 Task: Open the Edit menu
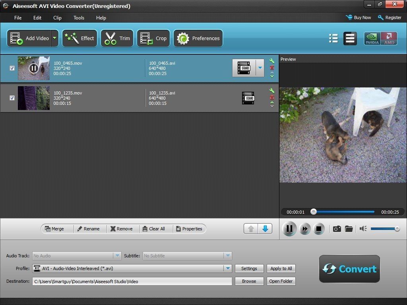point(37,17)
